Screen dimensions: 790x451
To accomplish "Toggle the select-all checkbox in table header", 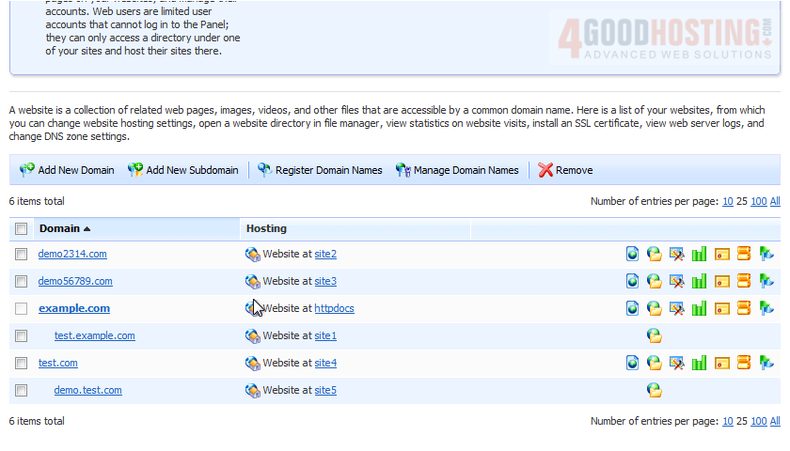I will click(x=21, y=228).
